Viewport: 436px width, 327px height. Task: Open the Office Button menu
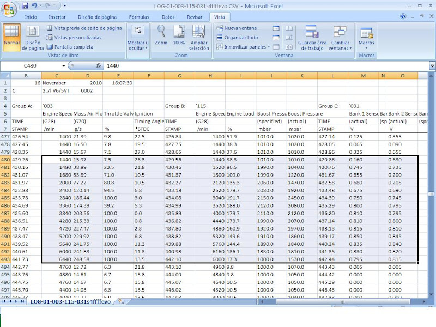click(x=9, y=9)
